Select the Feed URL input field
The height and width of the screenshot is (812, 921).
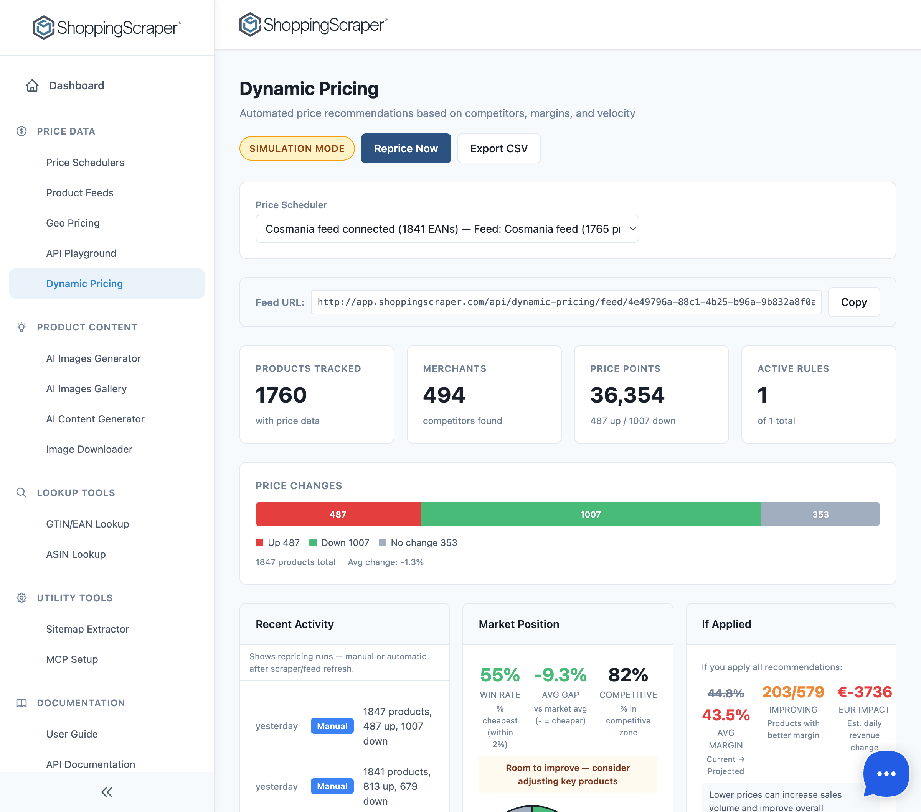[566, 302]
